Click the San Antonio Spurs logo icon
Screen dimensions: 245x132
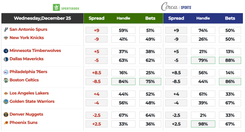coord(6,29)
